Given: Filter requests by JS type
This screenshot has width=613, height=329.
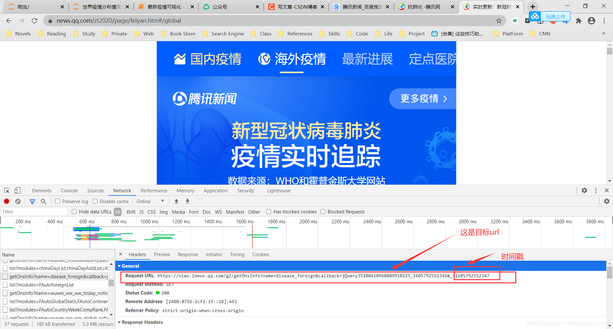Looking at the screenshot, I should click(141, 211).
